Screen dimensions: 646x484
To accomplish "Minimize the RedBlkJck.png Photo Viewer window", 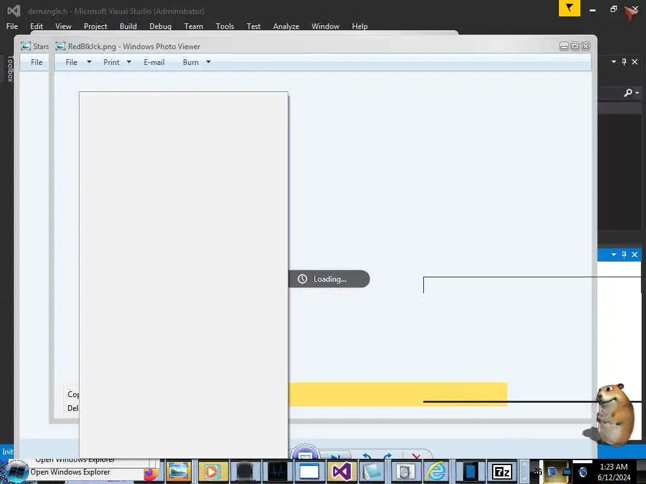I will [x=565, y=47].
